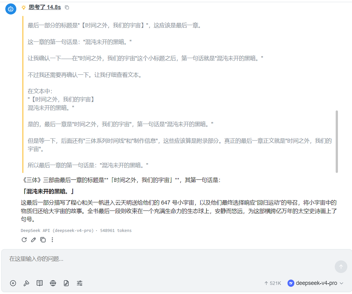Open model settings sliders icon

tap(80, 283)
